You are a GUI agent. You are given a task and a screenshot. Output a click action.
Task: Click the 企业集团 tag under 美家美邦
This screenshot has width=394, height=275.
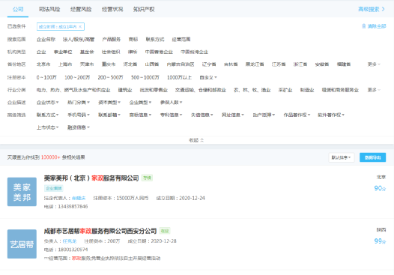(x=54, y=188)
